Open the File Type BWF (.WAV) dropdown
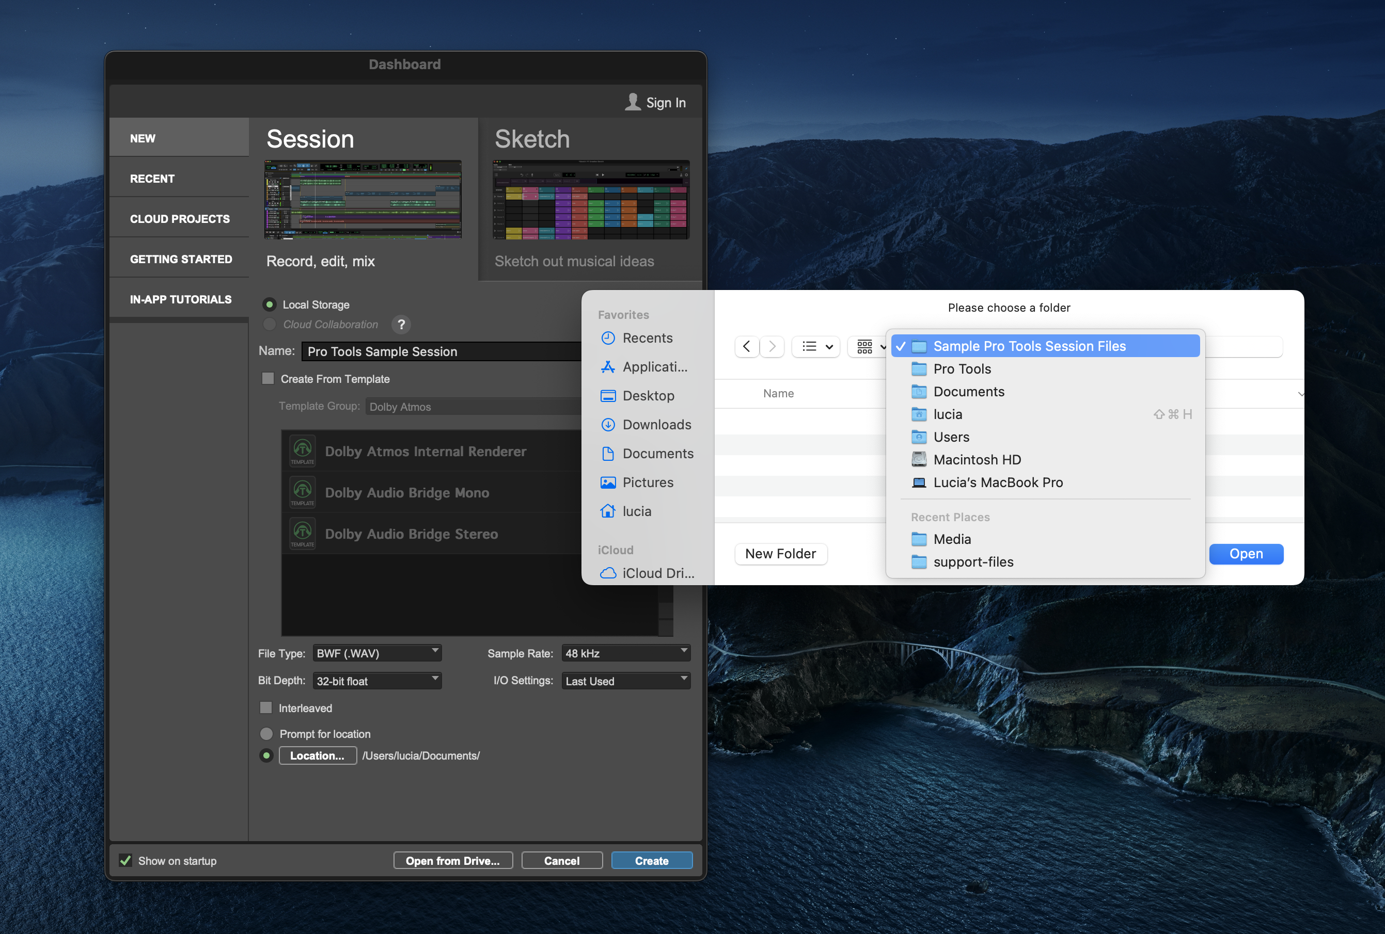Image resolution: width=1385 pixels, height=934 pixels. pyautogui.click(x=376, y=653)
